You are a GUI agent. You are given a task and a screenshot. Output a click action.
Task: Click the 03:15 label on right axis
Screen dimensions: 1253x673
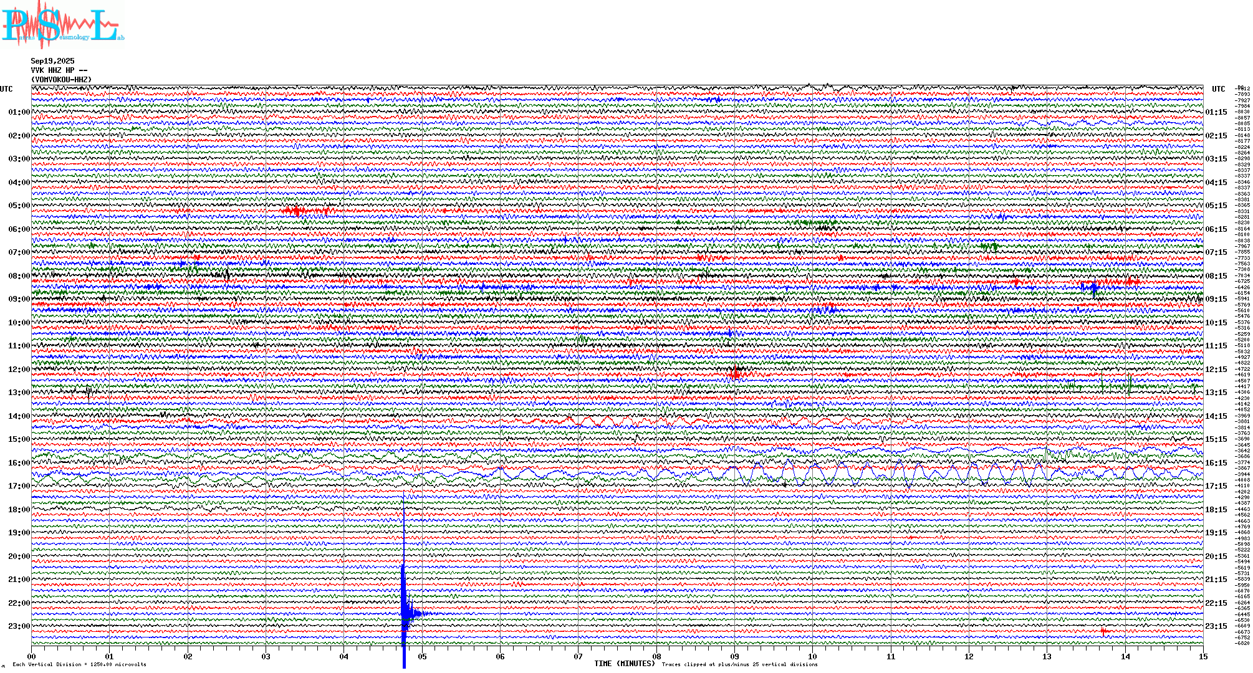coord(1216,160)
